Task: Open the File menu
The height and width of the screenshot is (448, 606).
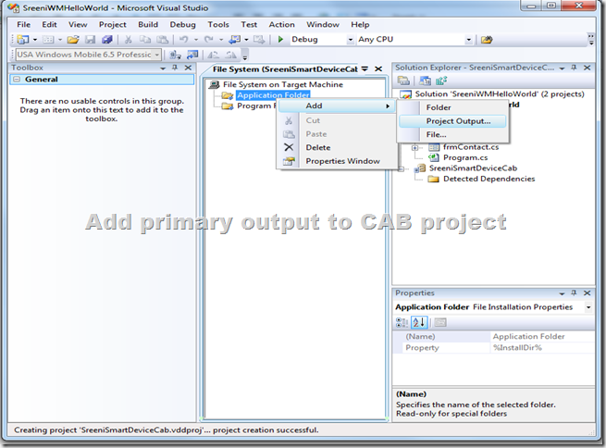Action: [23, 24]
